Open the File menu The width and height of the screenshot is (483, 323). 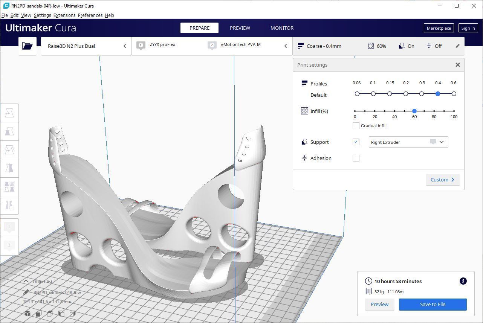(x=5, y=15)
